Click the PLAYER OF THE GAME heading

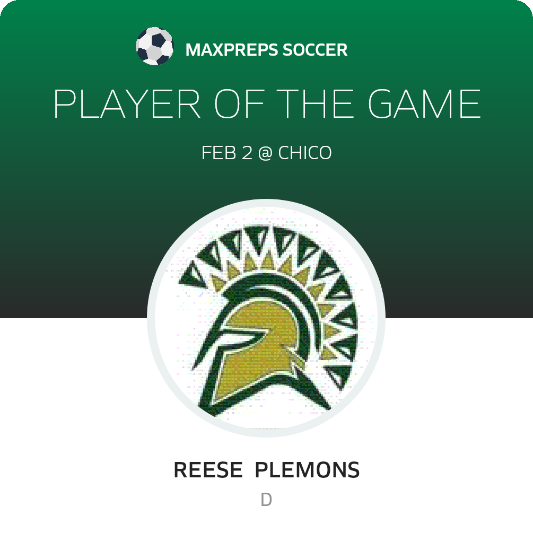coord(267,104)
